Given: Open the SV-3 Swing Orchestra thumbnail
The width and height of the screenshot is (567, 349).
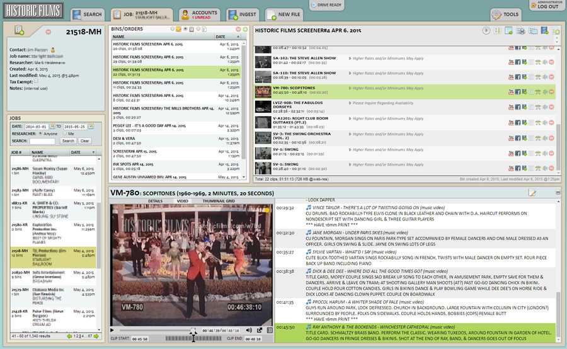Looking at the screenshot, I should tap(263, 138).
